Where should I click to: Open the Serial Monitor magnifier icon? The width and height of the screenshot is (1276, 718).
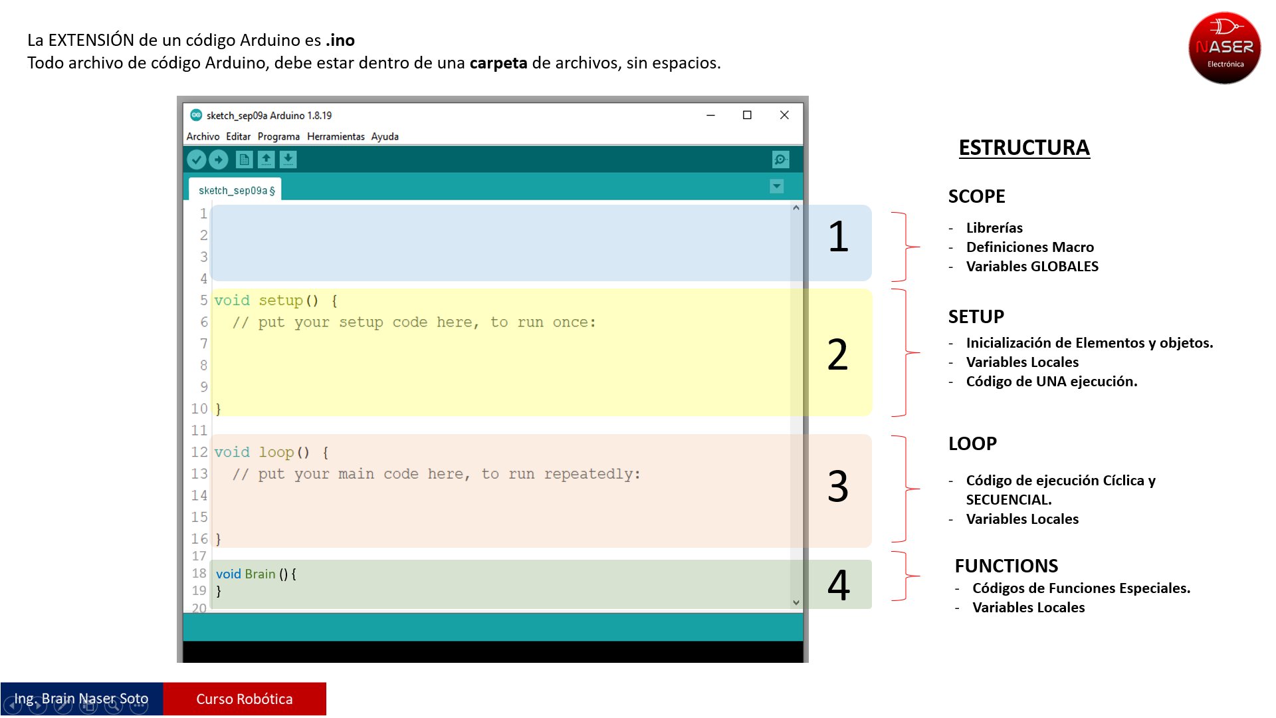point(780,160)
